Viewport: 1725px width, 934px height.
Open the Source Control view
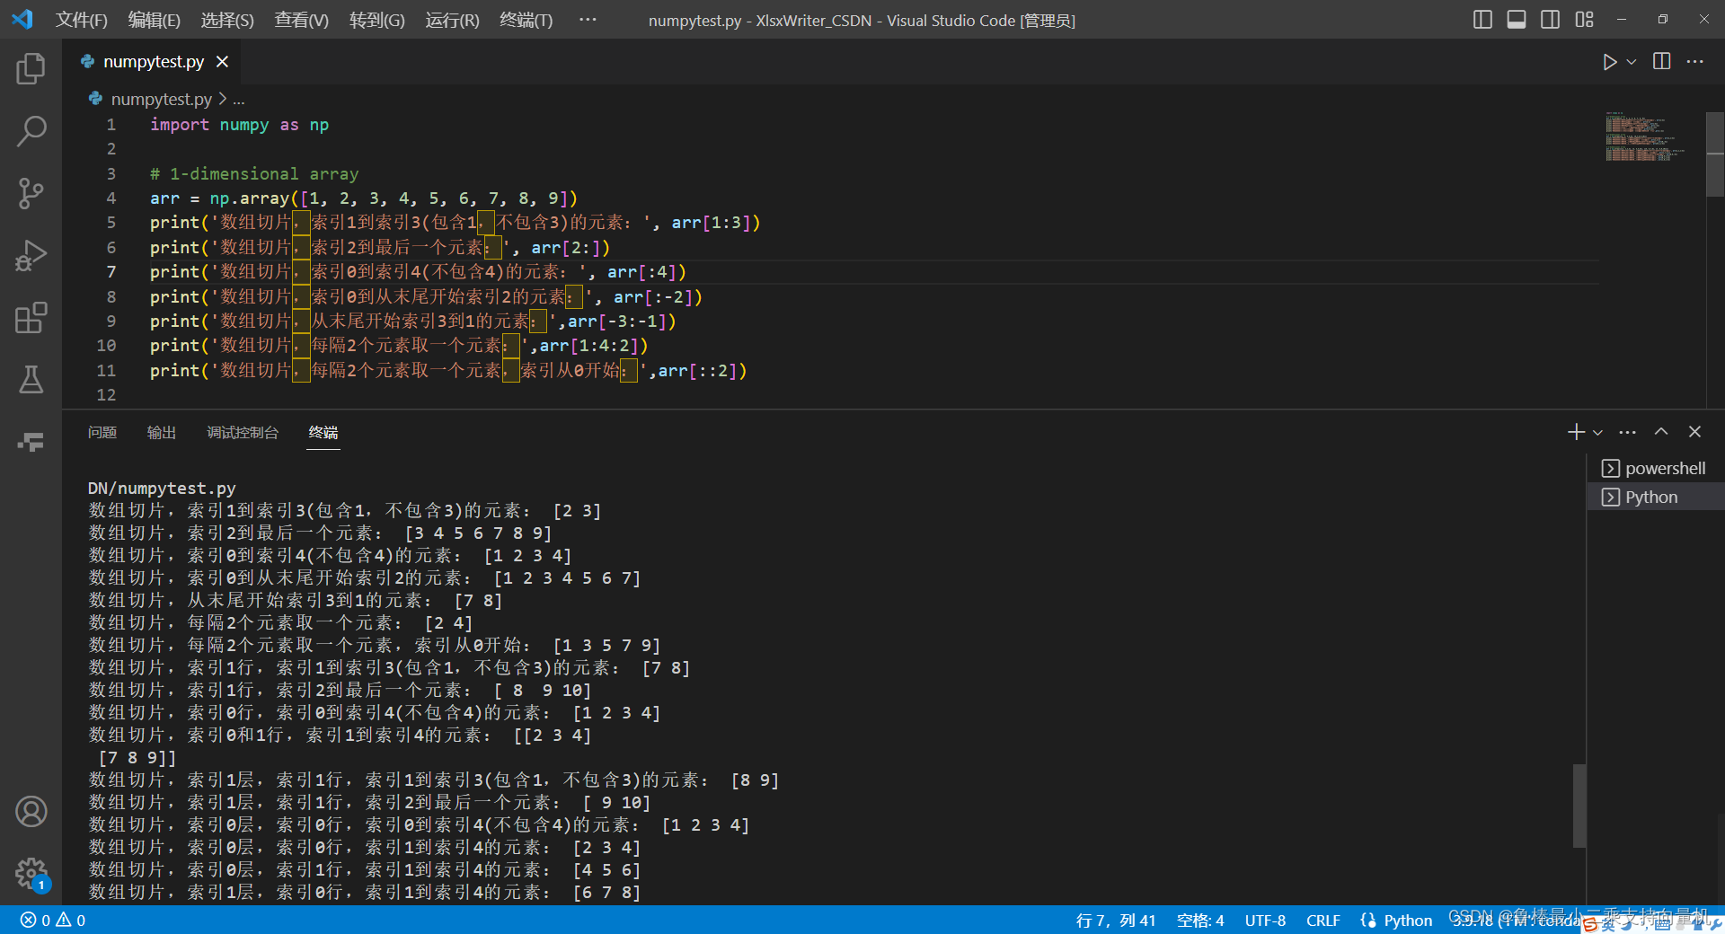pyautogui.click(x=31, y=193)
